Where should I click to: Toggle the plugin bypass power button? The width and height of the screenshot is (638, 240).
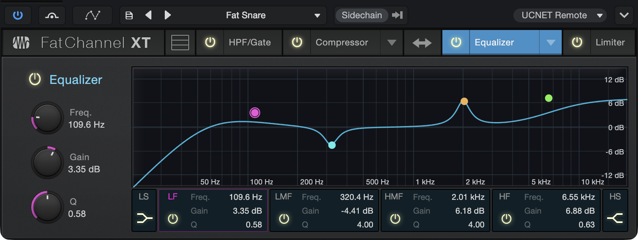pos(18,15)
